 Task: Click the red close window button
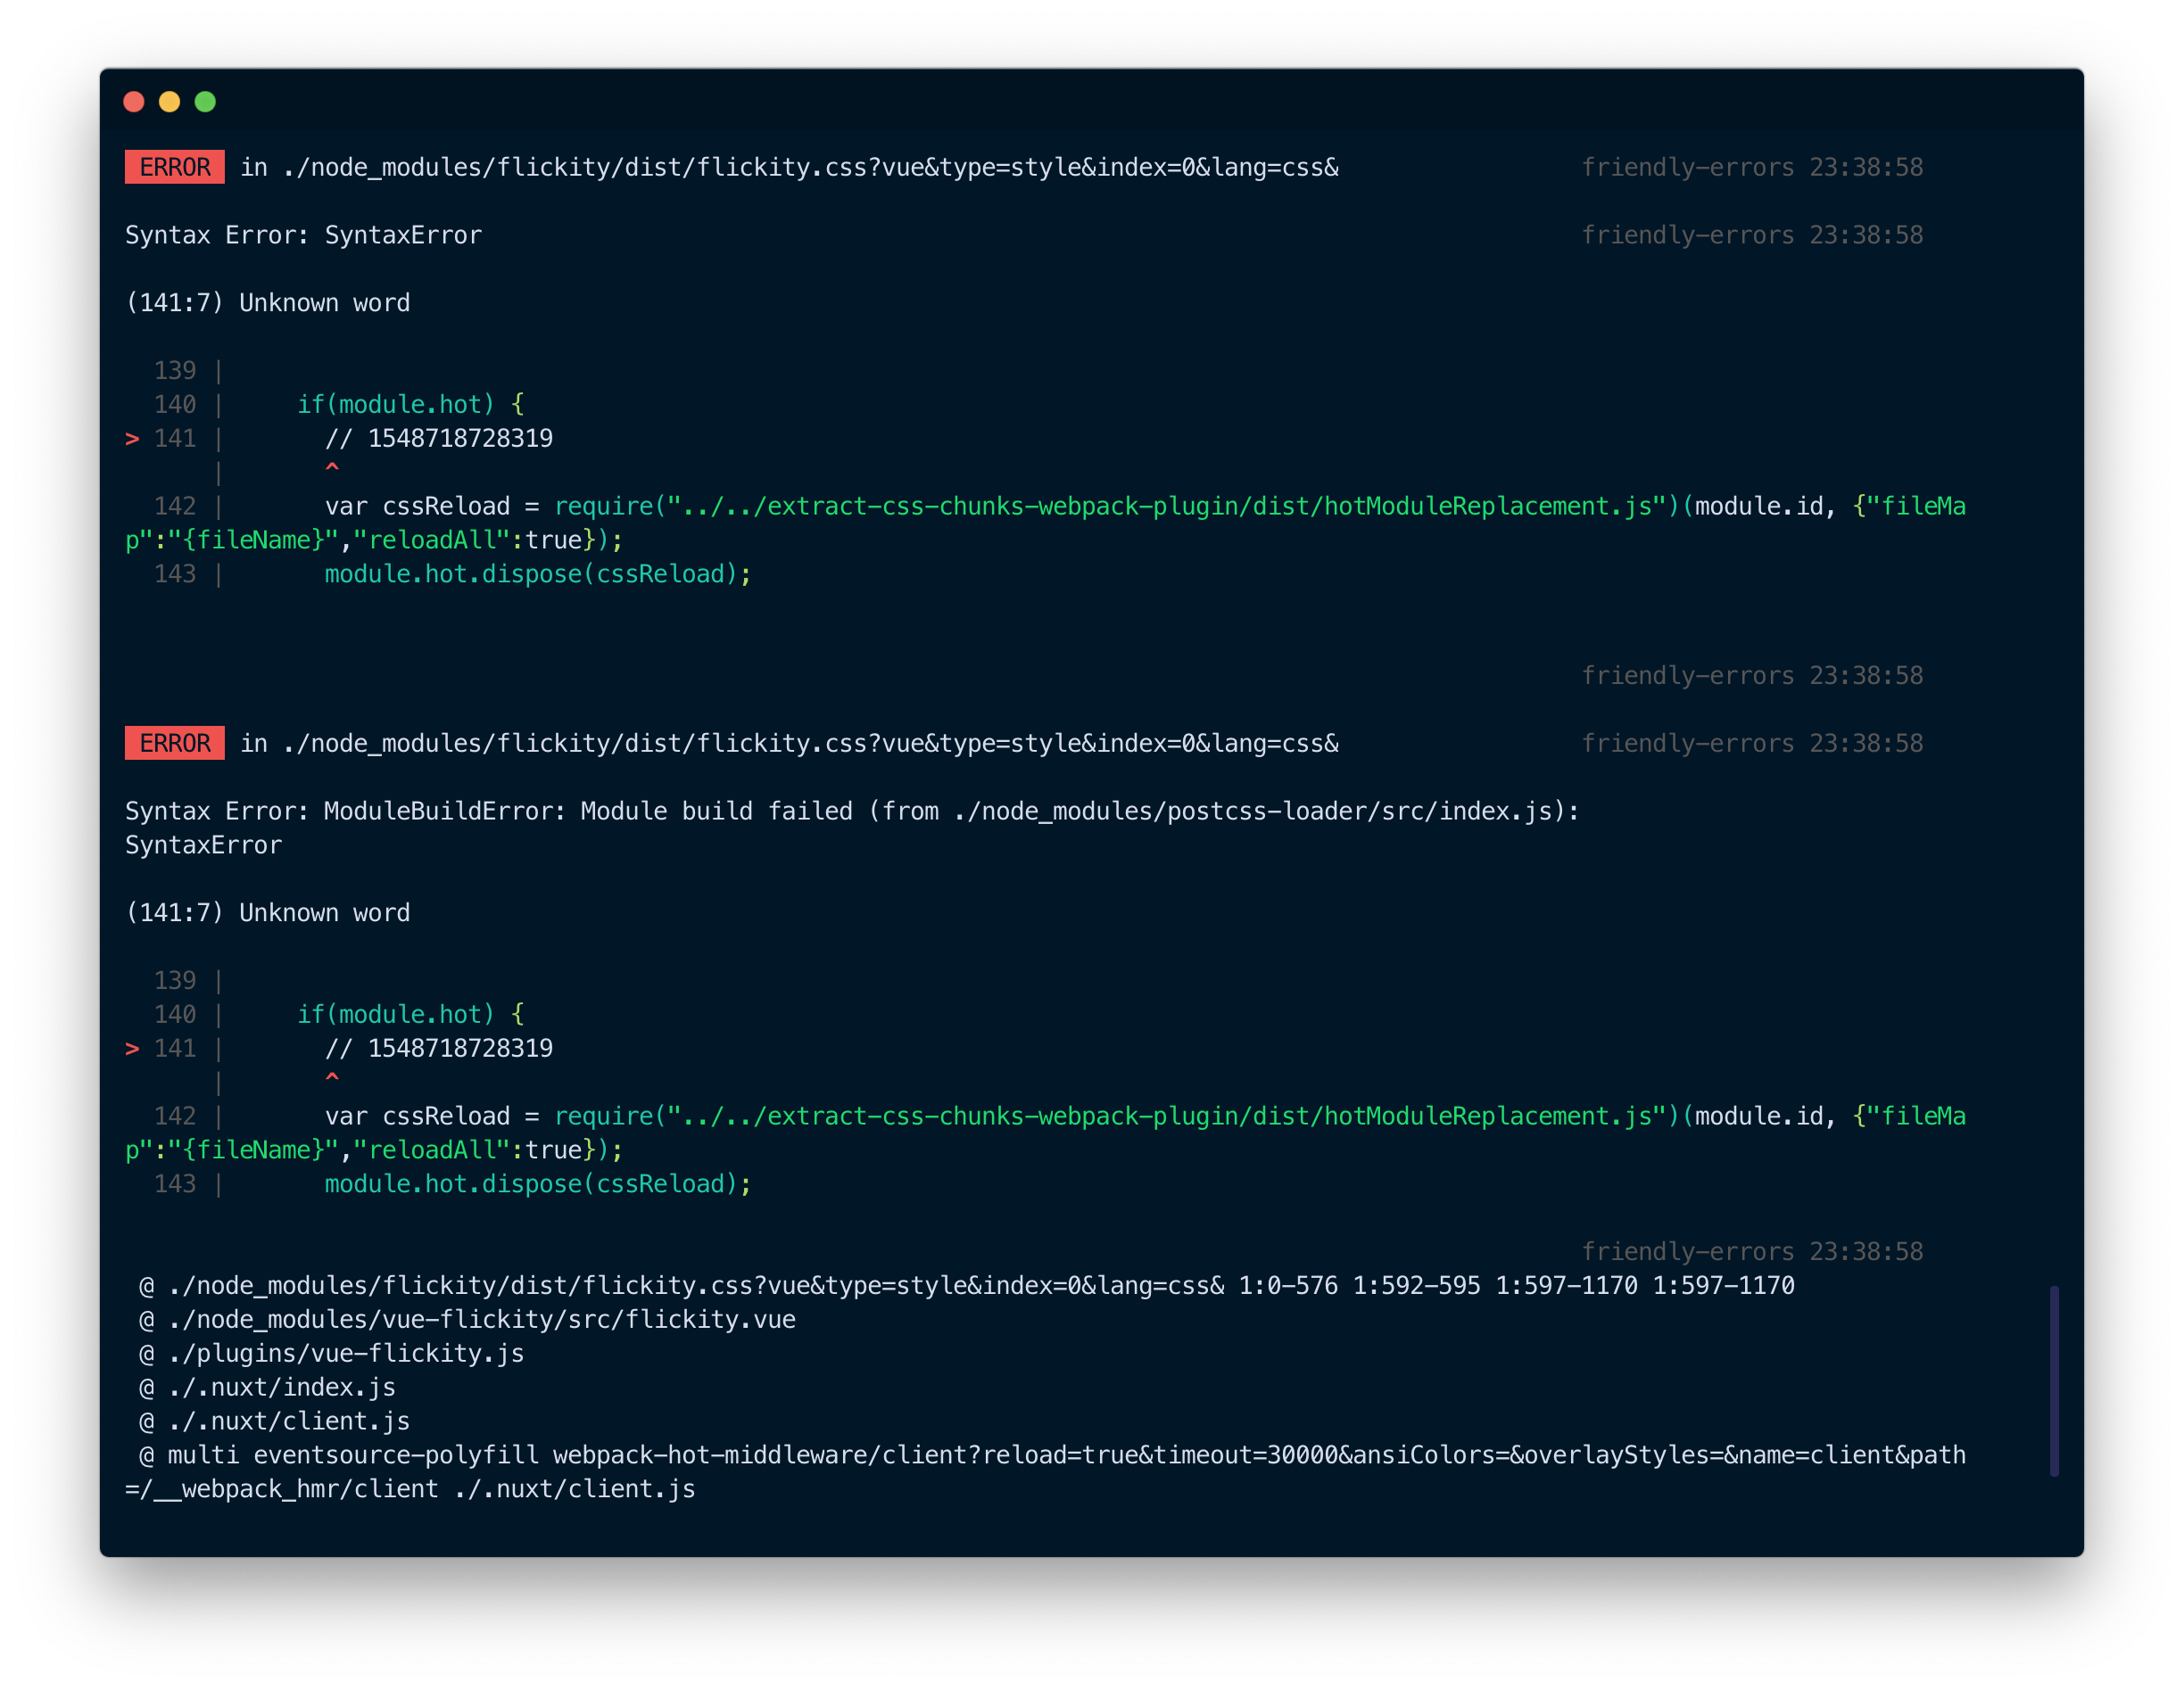134,102
